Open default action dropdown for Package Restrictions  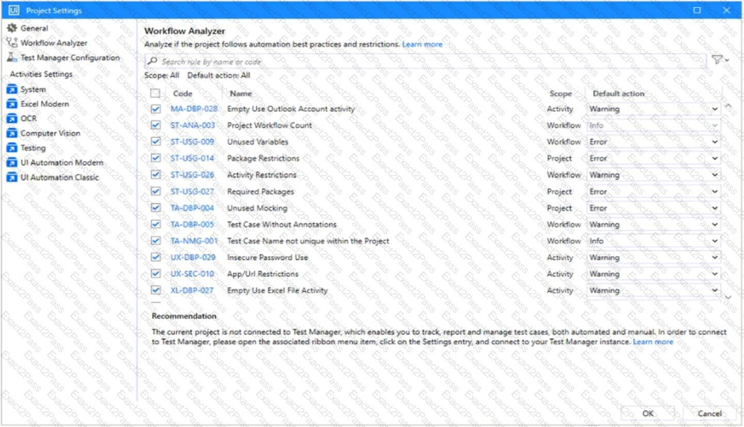(x=653, y=158)
